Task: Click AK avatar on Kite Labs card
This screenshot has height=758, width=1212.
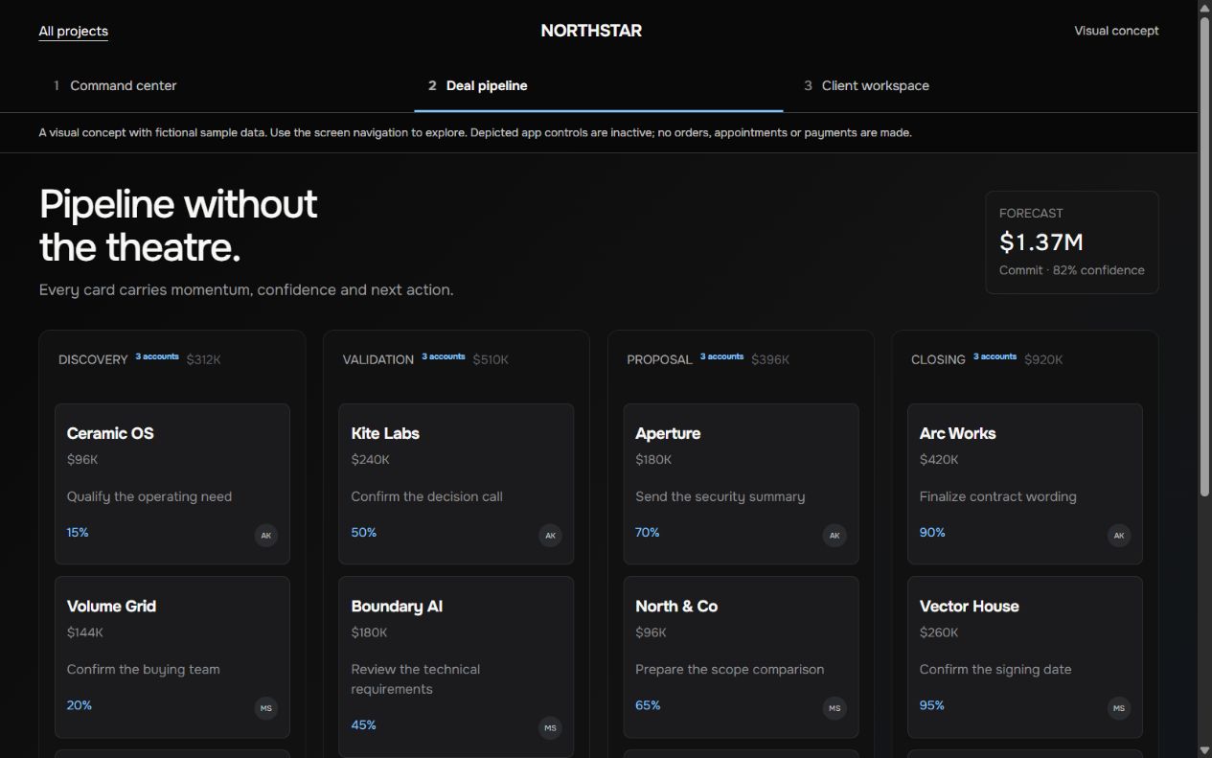Action: [x=550, y=536]
